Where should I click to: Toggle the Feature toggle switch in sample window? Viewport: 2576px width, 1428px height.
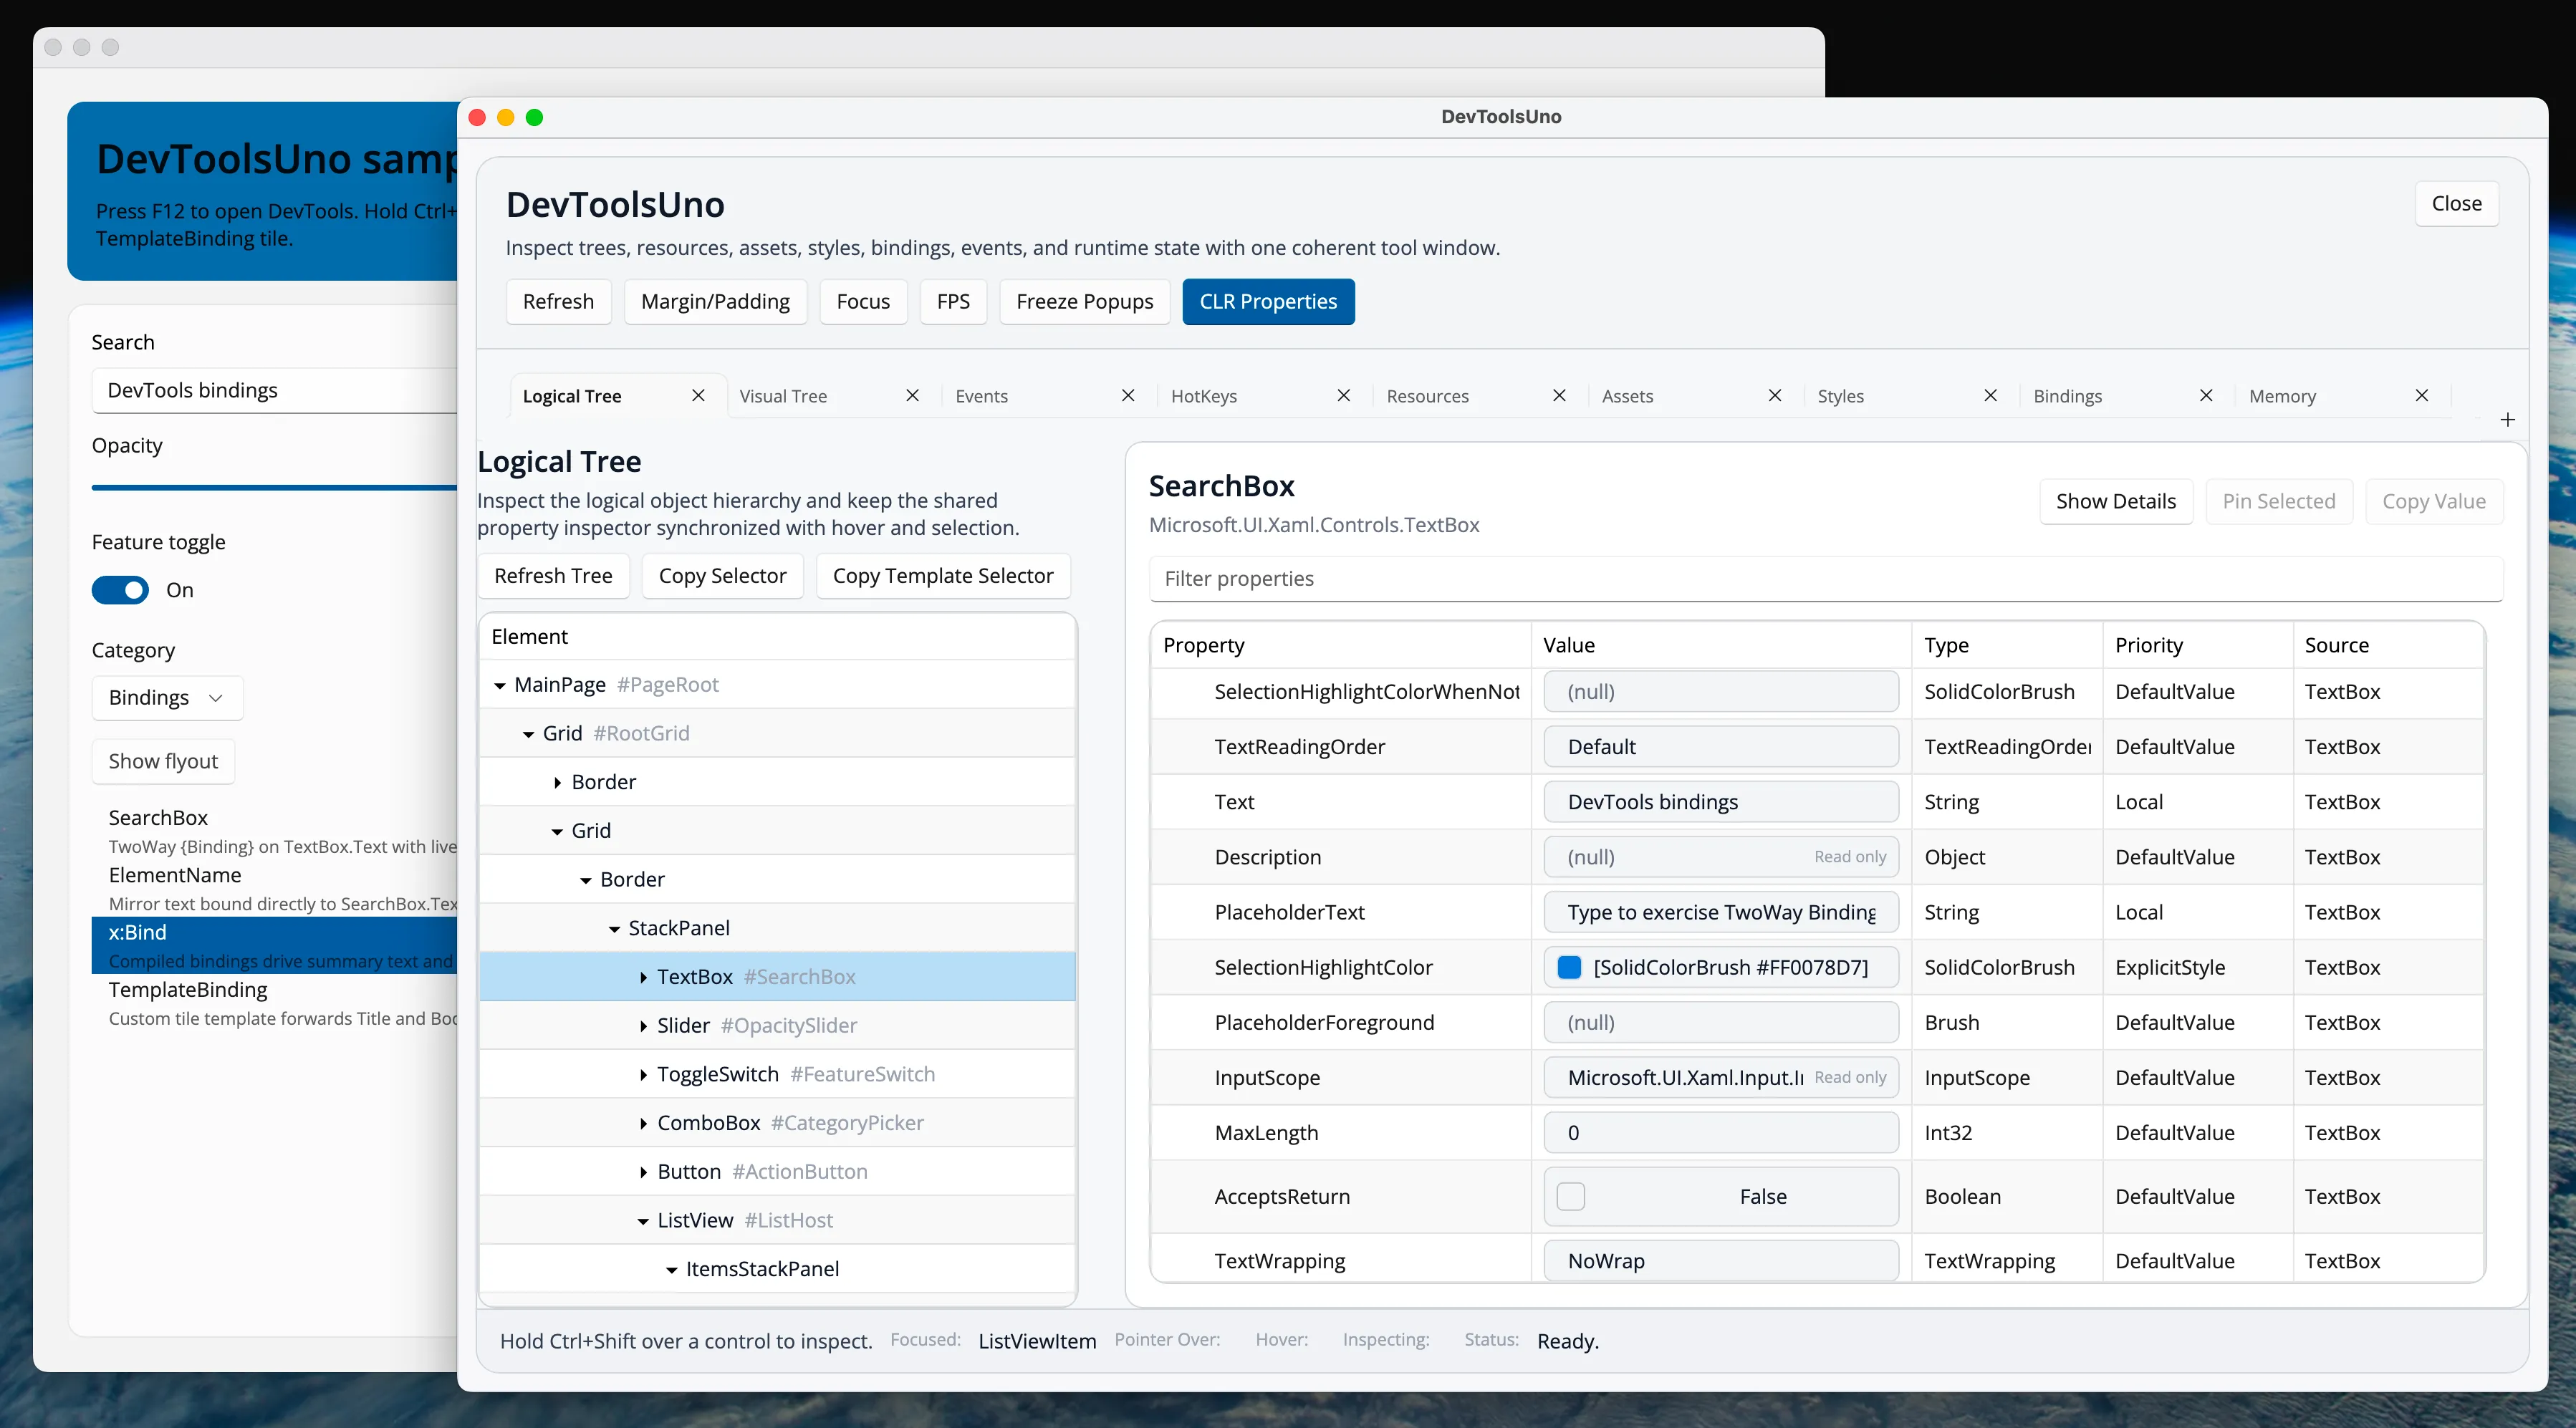point(120,590)
